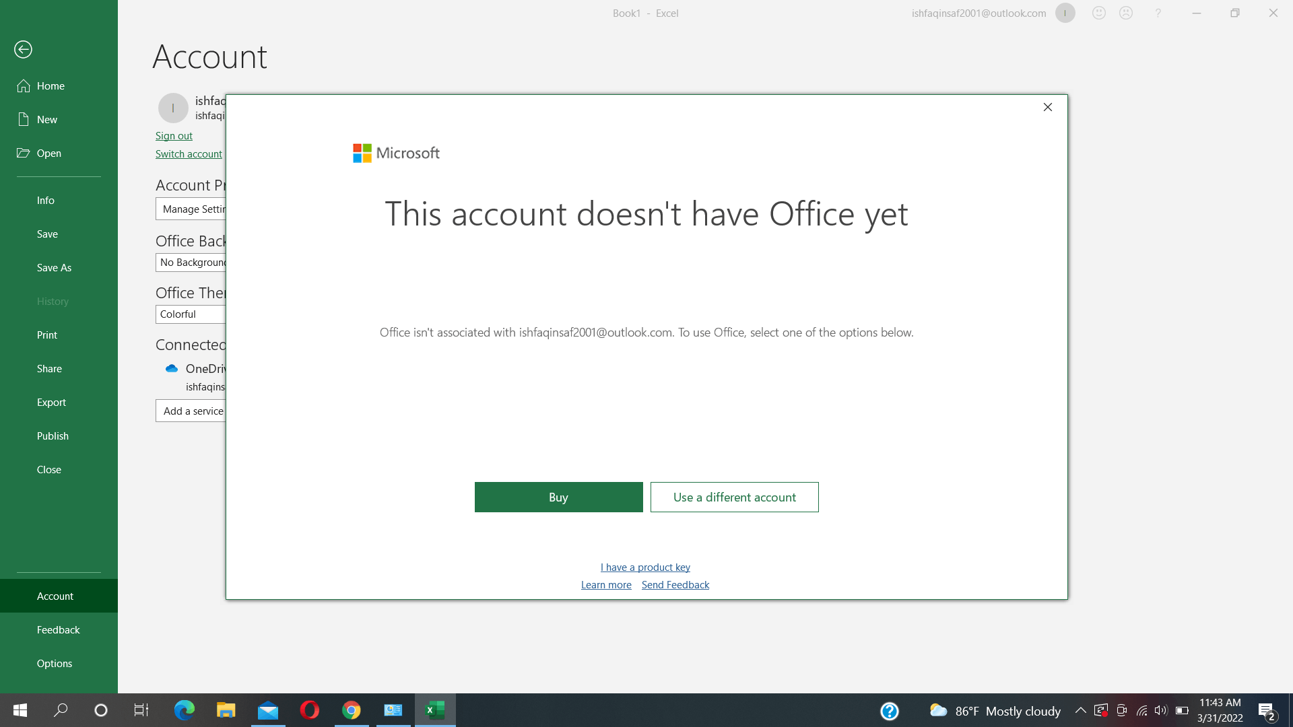Click the back arrow icon in sidebar
The image size is (1293, 727).
pos(23,49)
